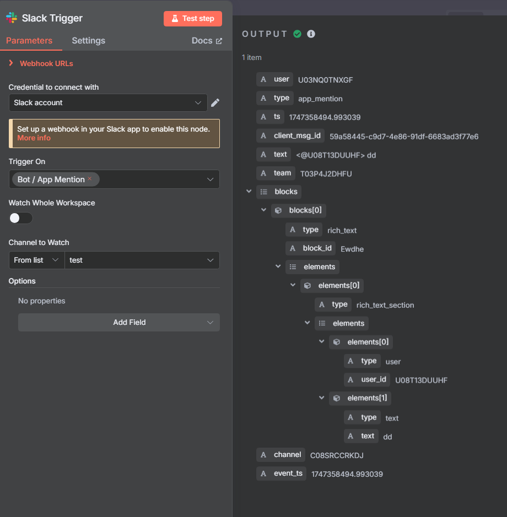This screenshot has width=507, height=517.
Task: Click the block_id field pill
Action: tap(310, 248)
